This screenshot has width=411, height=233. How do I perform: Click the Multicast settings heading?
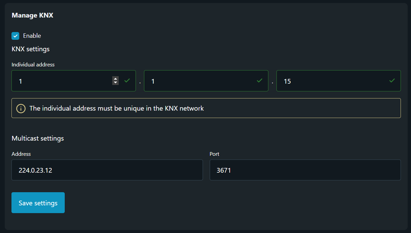coord(38,138)
